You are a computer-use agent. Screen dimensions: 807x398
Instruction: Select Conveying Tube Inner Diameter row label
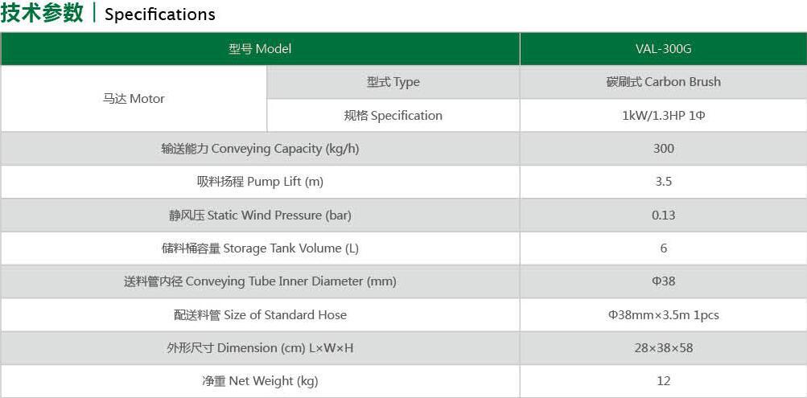point(260,281)
